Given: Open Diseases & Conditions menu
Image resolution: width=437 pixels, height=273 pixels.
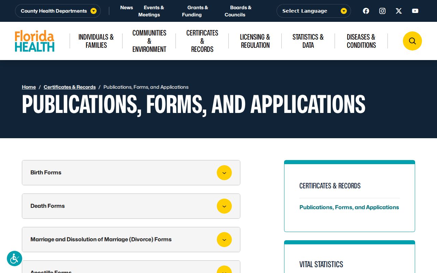Looking at the screenshot, I should pyautogui.click(x=361, y=41).
